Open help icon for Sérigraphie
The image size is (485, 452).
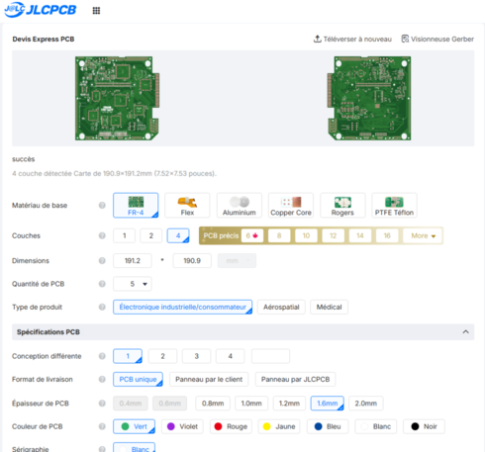pyautogui.click(x=102, y=449)
